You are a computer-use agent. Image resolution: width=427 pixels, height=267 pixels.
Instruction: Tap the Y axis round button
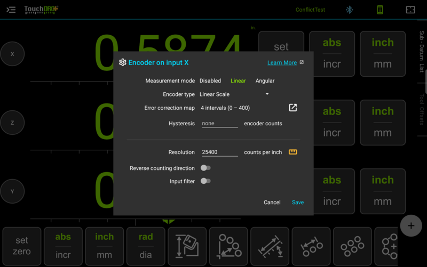[12, 191]
